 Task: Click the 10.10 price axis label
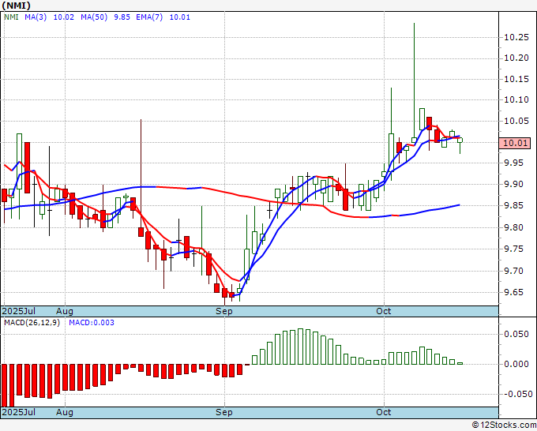tap(516, 100)
